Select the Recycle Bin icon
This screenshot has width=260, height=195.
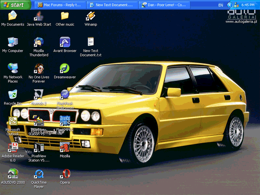coord(13,94)
